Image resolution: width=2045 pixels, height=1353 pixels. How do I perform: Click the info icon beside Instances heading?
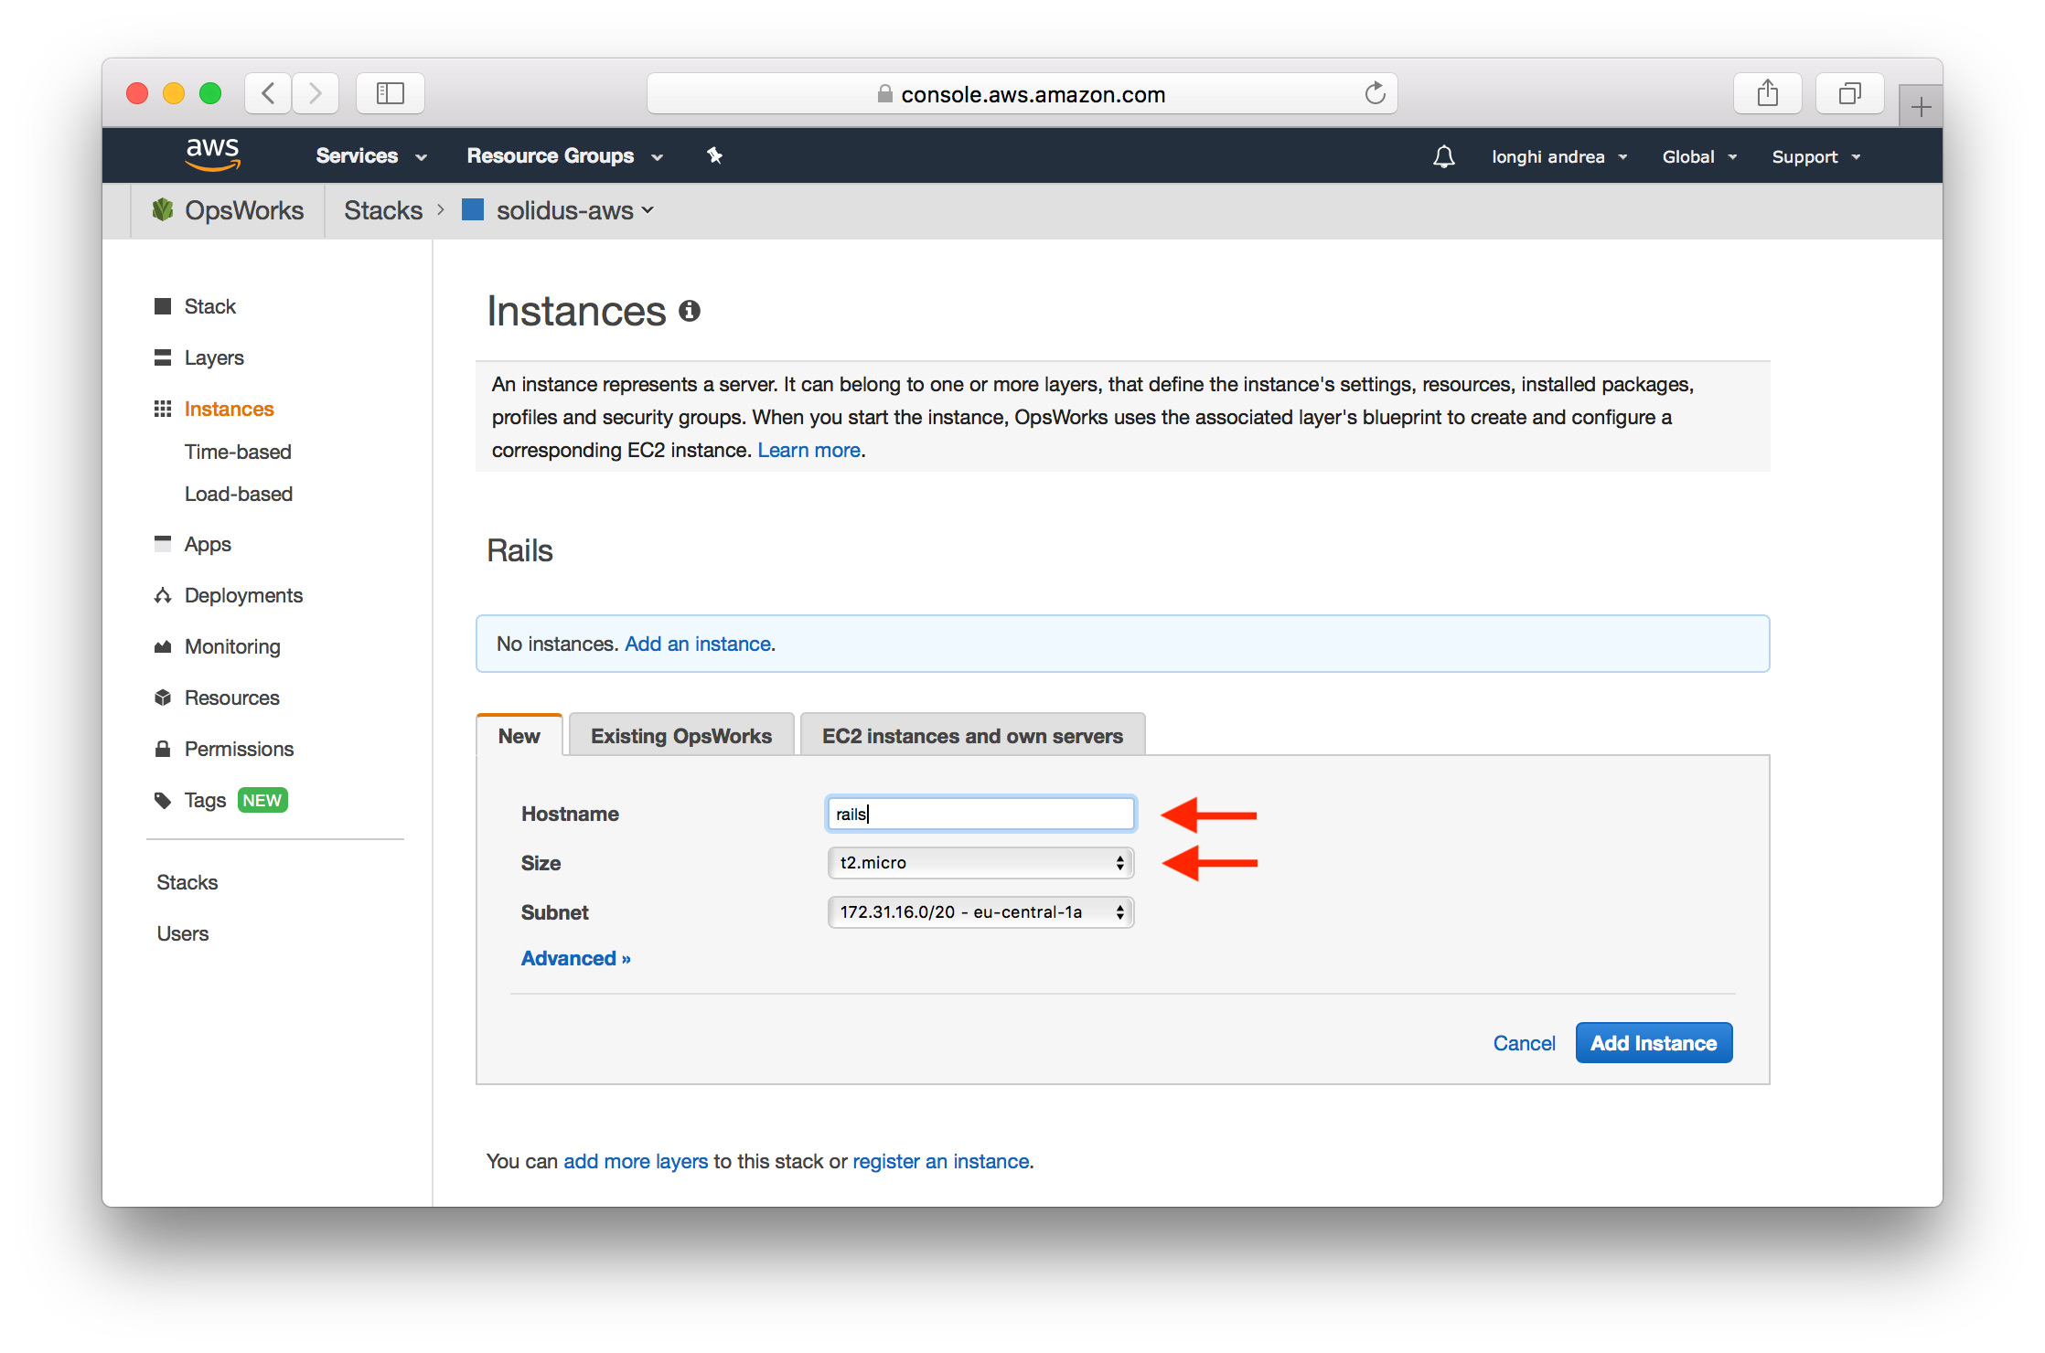(x=690, y=312)
